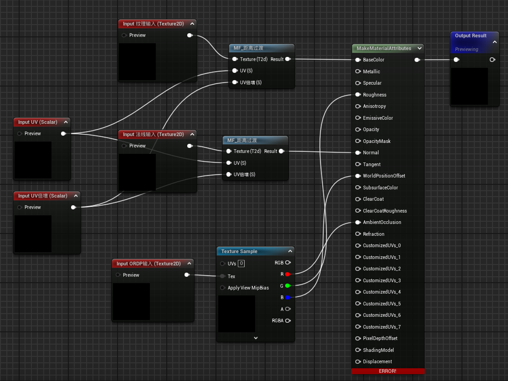Click the Tex input pin on Texture Sample
Screen dimensions: 508x381
click(223, 276)
